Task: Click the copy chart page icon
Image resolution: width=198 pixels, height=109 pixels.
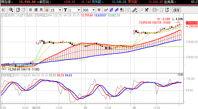Action: point(18,10)
